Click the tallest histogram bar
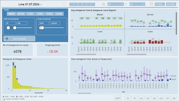 point(13,75)
